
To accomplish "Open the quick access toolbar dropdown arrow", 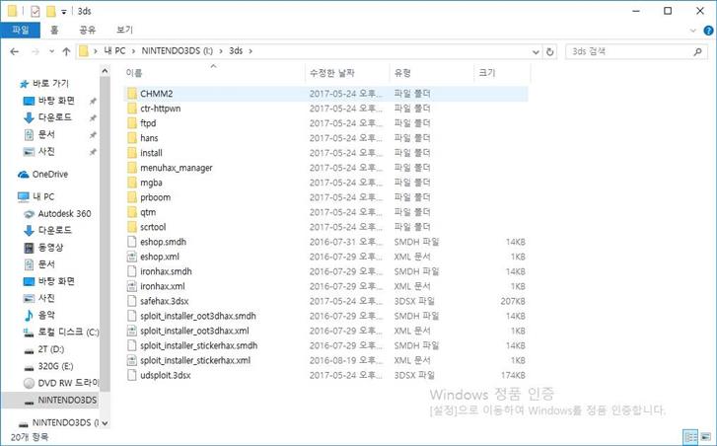I will (x=64, y=12).
